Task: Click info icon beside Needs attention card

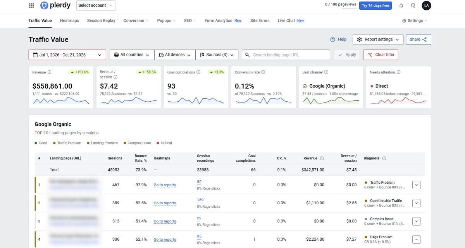Action: click(x=399, y=72)
